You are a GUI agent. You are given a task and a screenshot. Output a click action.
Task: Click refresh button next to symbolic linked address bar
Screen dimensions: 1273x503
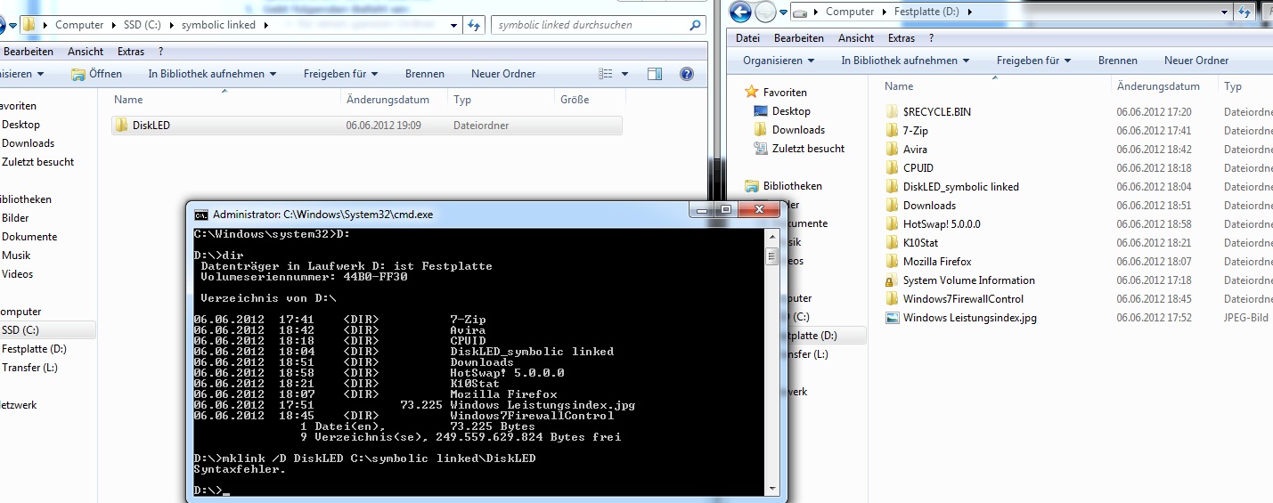pyautogui.click(x=475, y=25)
